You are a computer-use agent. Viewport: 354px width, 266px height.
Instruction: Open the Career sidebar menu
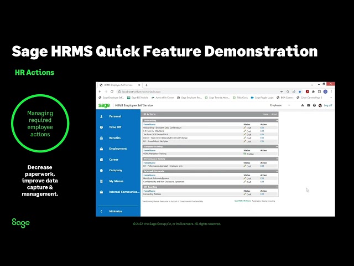(113, 160)
